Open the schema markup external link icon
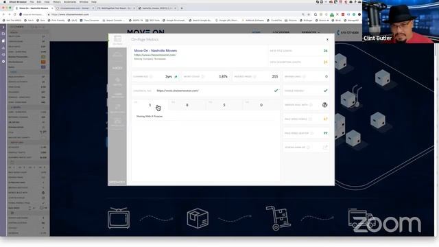Viewport: 439px width, 247px height. (325, 147)
